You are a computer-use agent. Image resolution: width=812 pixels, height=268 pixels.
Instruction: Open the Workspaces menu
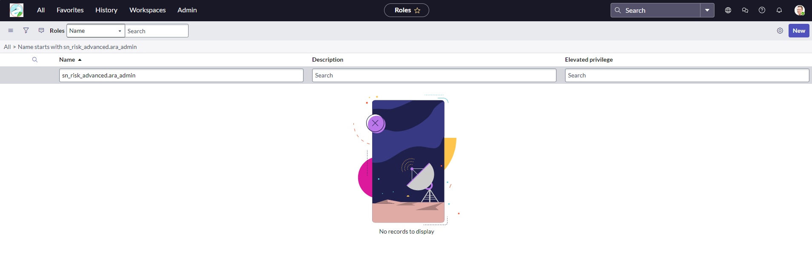click(x=147, y=10)
